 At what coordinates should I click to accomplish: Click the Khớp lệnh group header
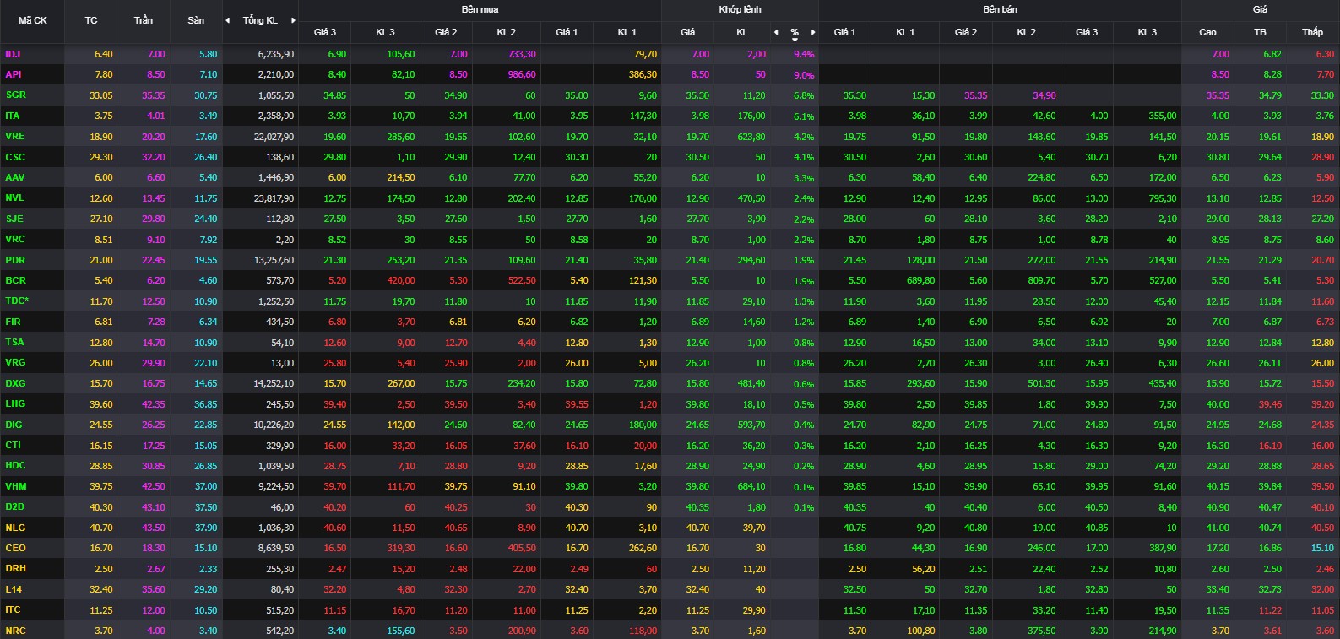pos(740,9)
